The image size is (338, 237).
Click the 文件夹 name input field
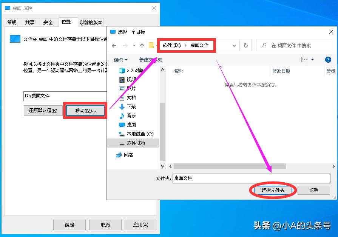[249, 178]
